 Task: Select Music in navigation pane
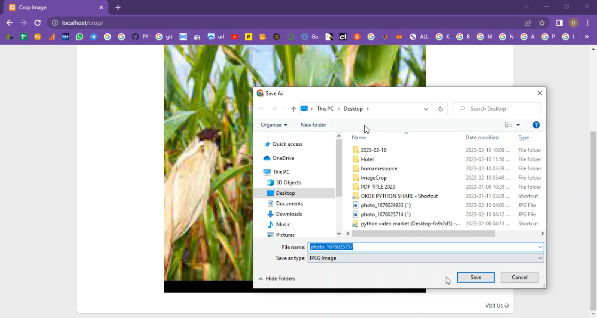pyautogui.click(x=278, y=224)
